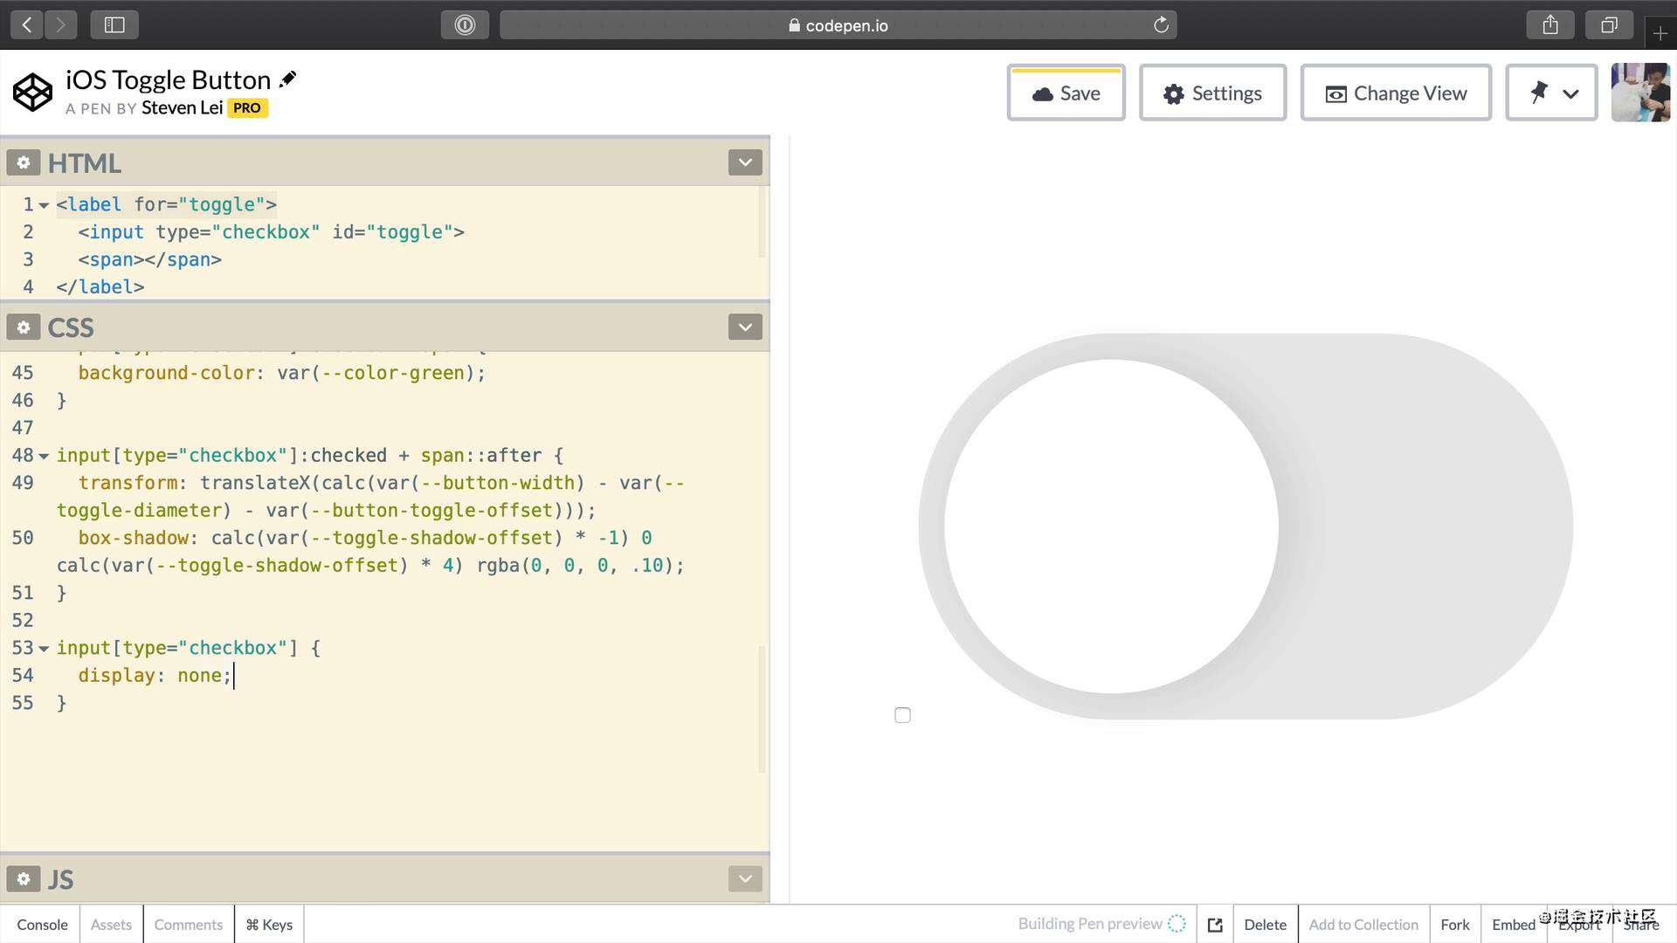This screenshot has height=943, width=1677.
Task: Show all tabs overview icon
Action: pos(1609,25)
